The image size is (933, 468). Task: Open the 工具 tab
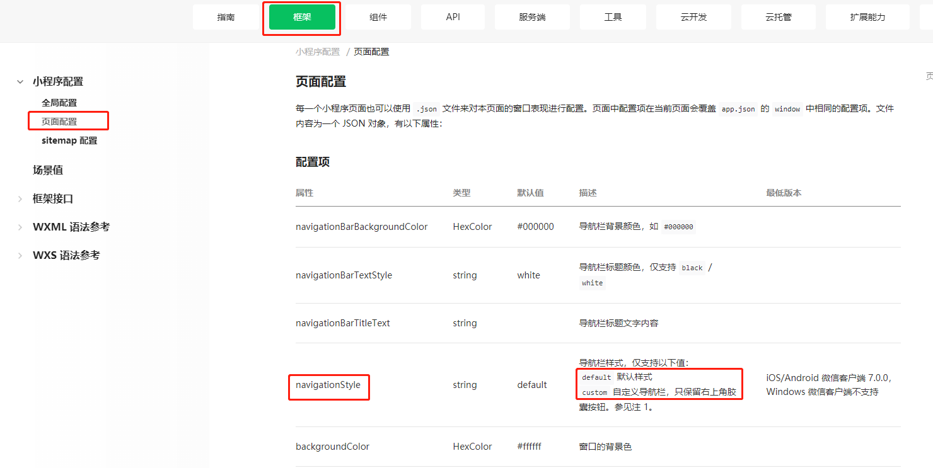tap(613, 17)
